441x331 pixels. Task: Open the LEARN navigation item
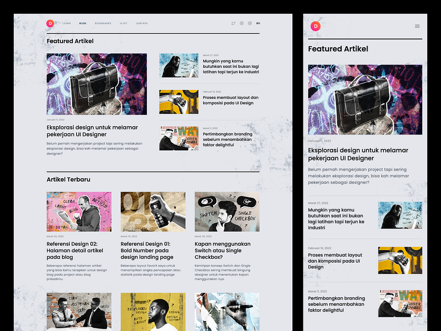[x=66, y=23]
